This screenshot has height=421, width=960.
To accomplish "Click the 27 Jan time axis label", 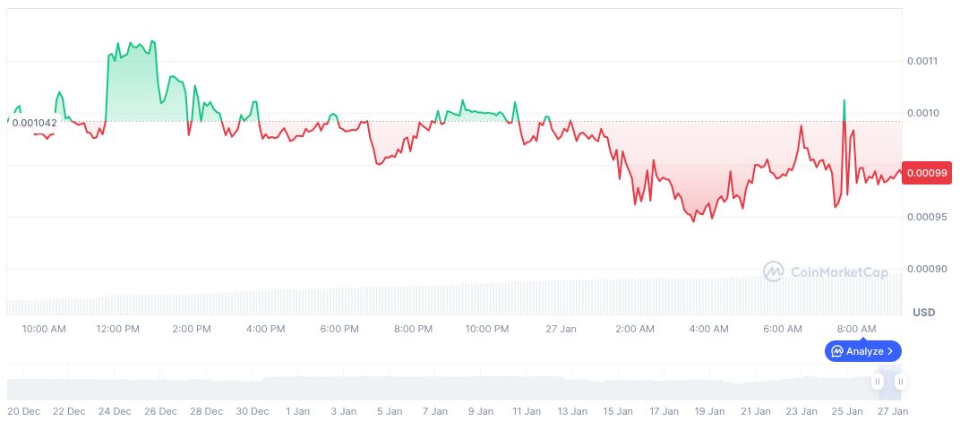I will (561, 329).
